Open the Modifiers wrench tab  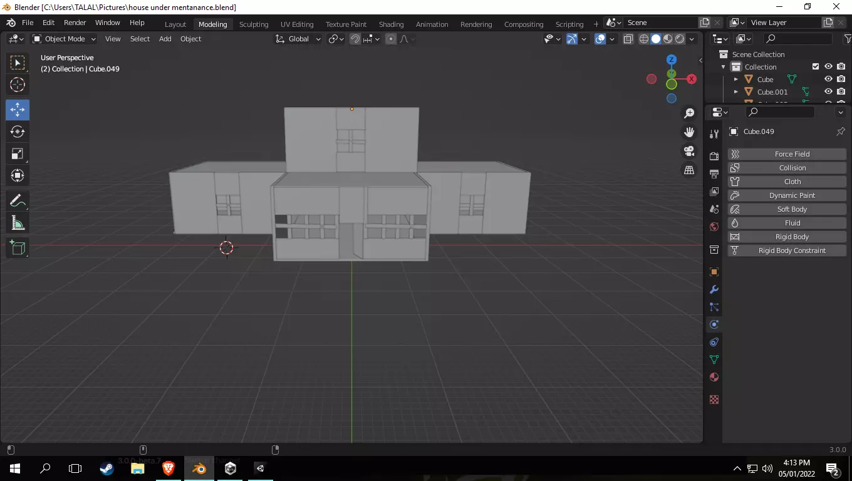click(714, 289)
